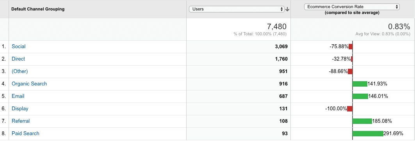Viewport: 415px width, 141px height.
Task: Click the red Display -100.00% bar
Action: [x=350, y=109]
